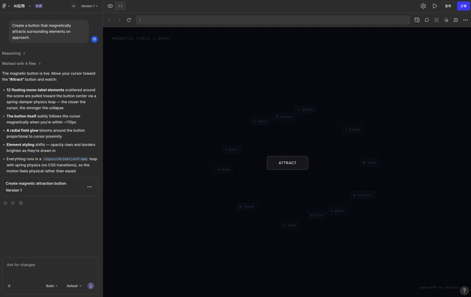Click the attract floating label
This screenshot has height=297, width=471.
point(363,195)
